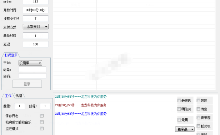Click the price input field showing 113
Image resolution: width=220 pixels, height=135 pixels.
(36, 2)
